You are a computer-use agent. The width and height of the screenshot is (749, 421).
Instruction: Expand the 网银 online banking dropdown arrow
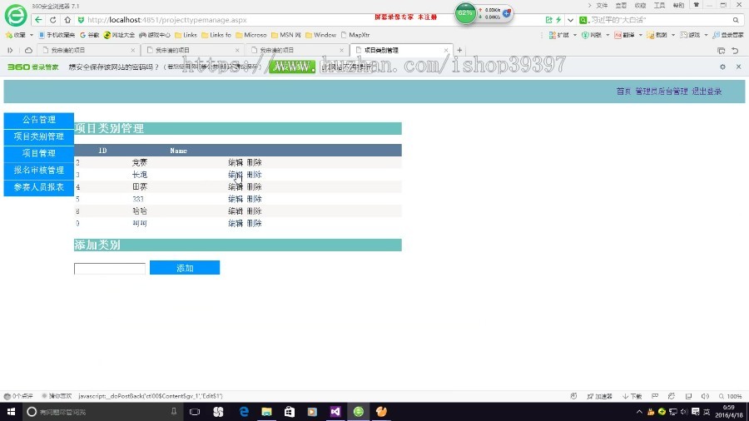tap(608, 35)
